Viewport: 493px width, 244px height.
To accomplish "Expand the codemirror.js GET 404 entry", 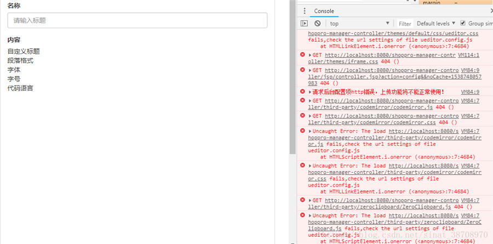I will pos(311,101).
